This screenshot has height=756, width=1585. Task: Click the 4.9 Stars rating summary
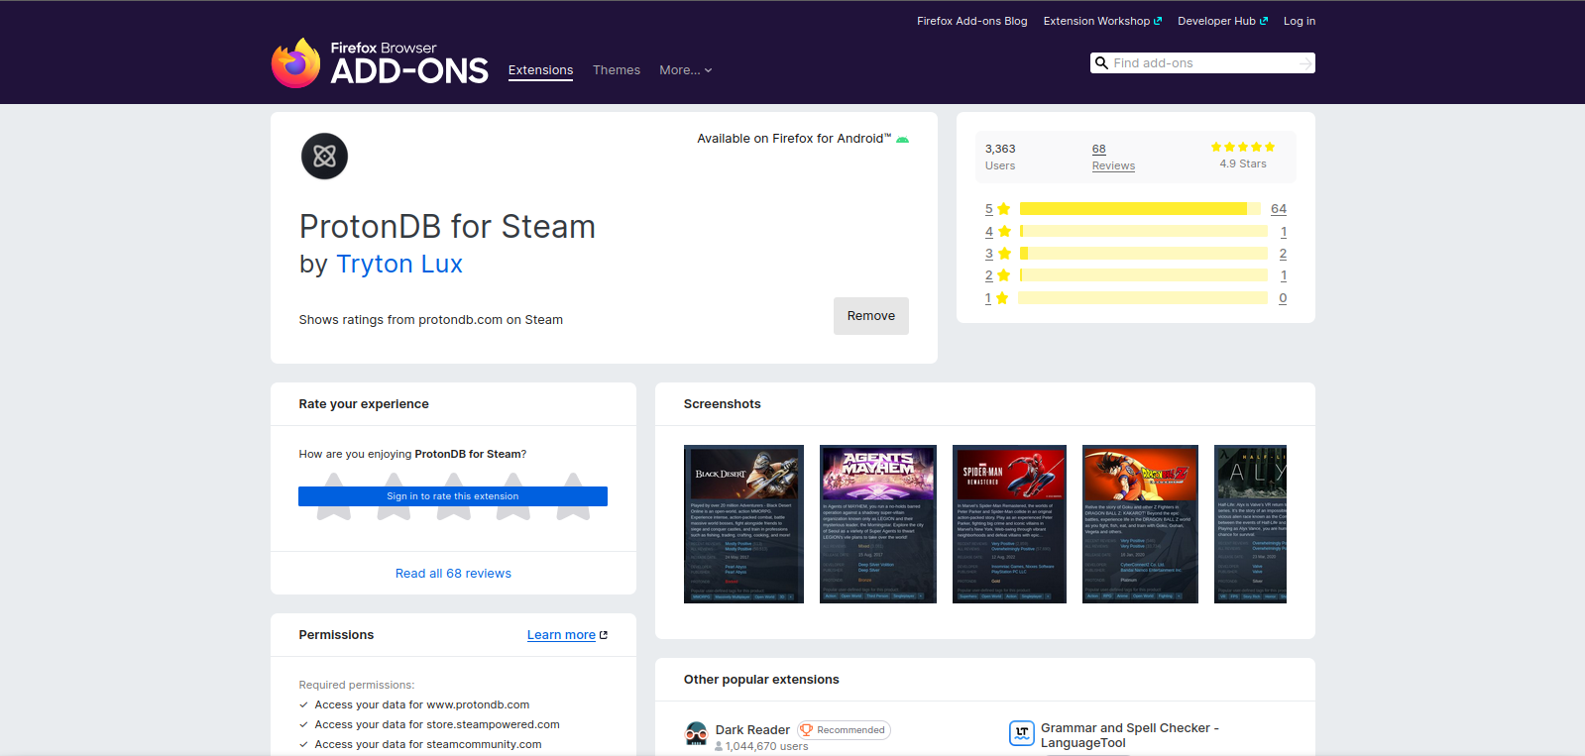coord(1243,156)
